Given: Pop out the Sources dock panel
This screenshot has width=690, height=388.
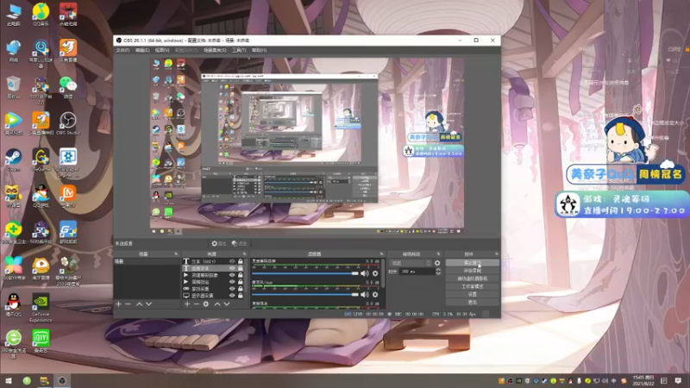Looking at the screenshot, I should (x=245, y=253).
